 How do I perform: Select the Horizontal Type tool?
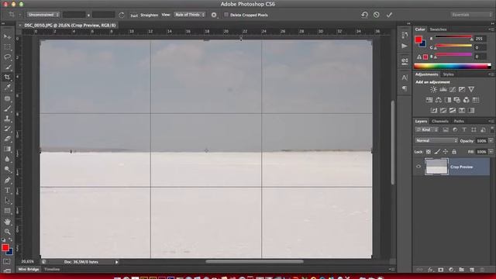point(7,191)
